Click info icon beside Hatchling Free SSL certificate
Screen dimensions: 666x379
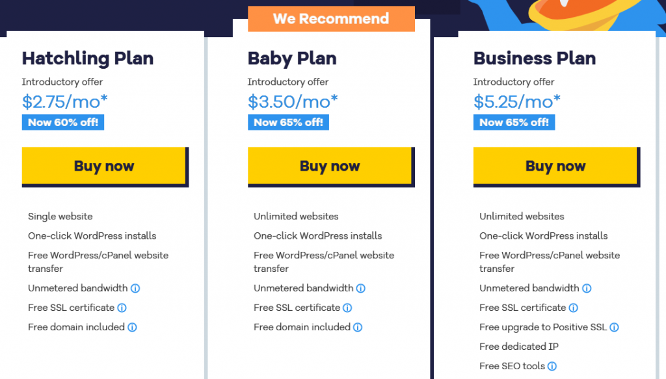coord(122,308)
